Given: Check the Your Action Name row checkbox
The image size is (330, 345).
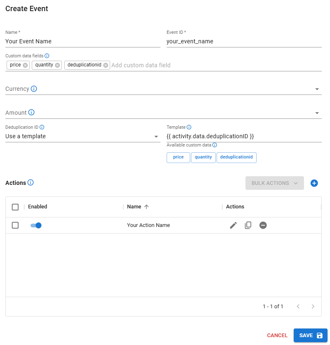Looking at the screenshot, I should (15, 225).
